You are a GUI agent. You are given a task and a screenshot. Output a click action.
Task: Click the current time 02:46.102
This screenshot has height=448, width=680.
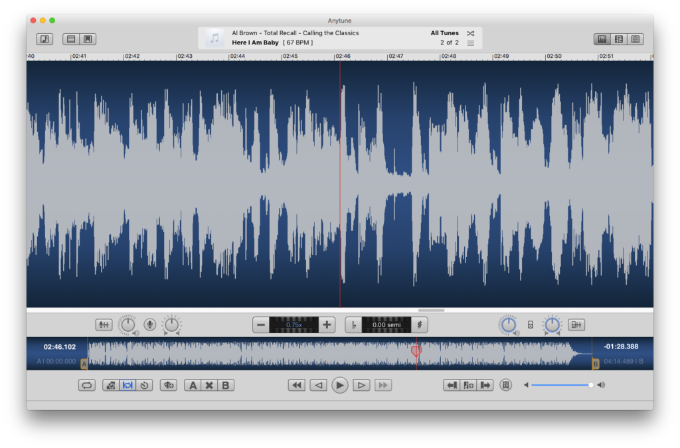pyautogui.click(x=60, y=347)
